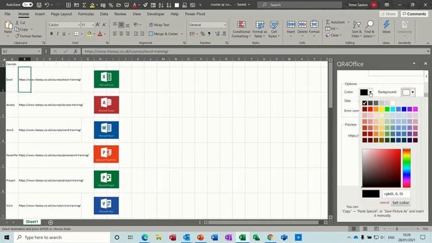
Task: Open Find & Select magnifier
Action: pyautogui.click(x=369, y=29)
